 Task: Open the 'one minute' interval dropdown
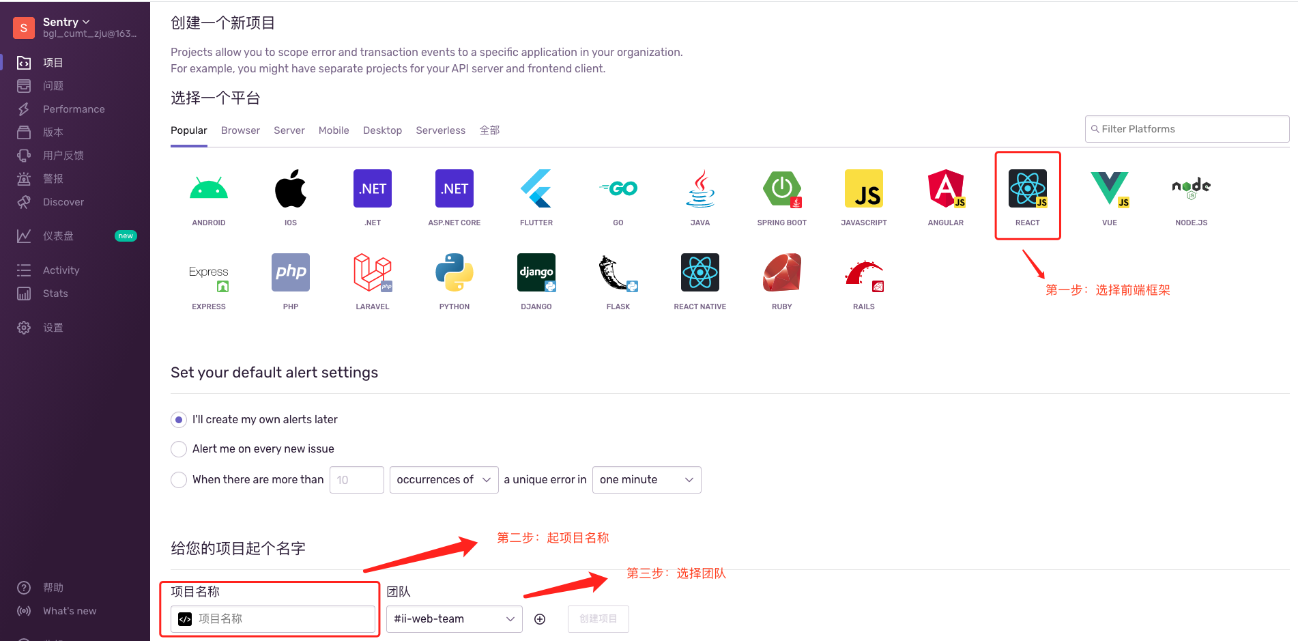(x=647, y=480)
